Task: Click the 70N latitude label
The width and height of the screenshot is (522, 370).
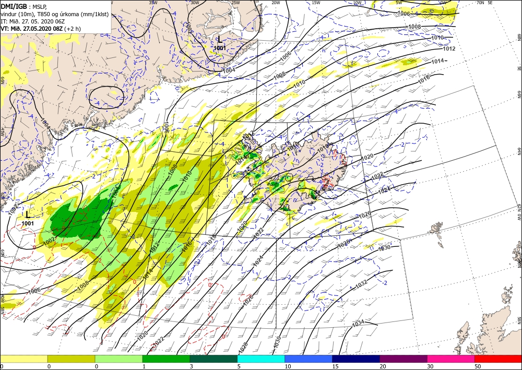Action: tap(480, 2)
